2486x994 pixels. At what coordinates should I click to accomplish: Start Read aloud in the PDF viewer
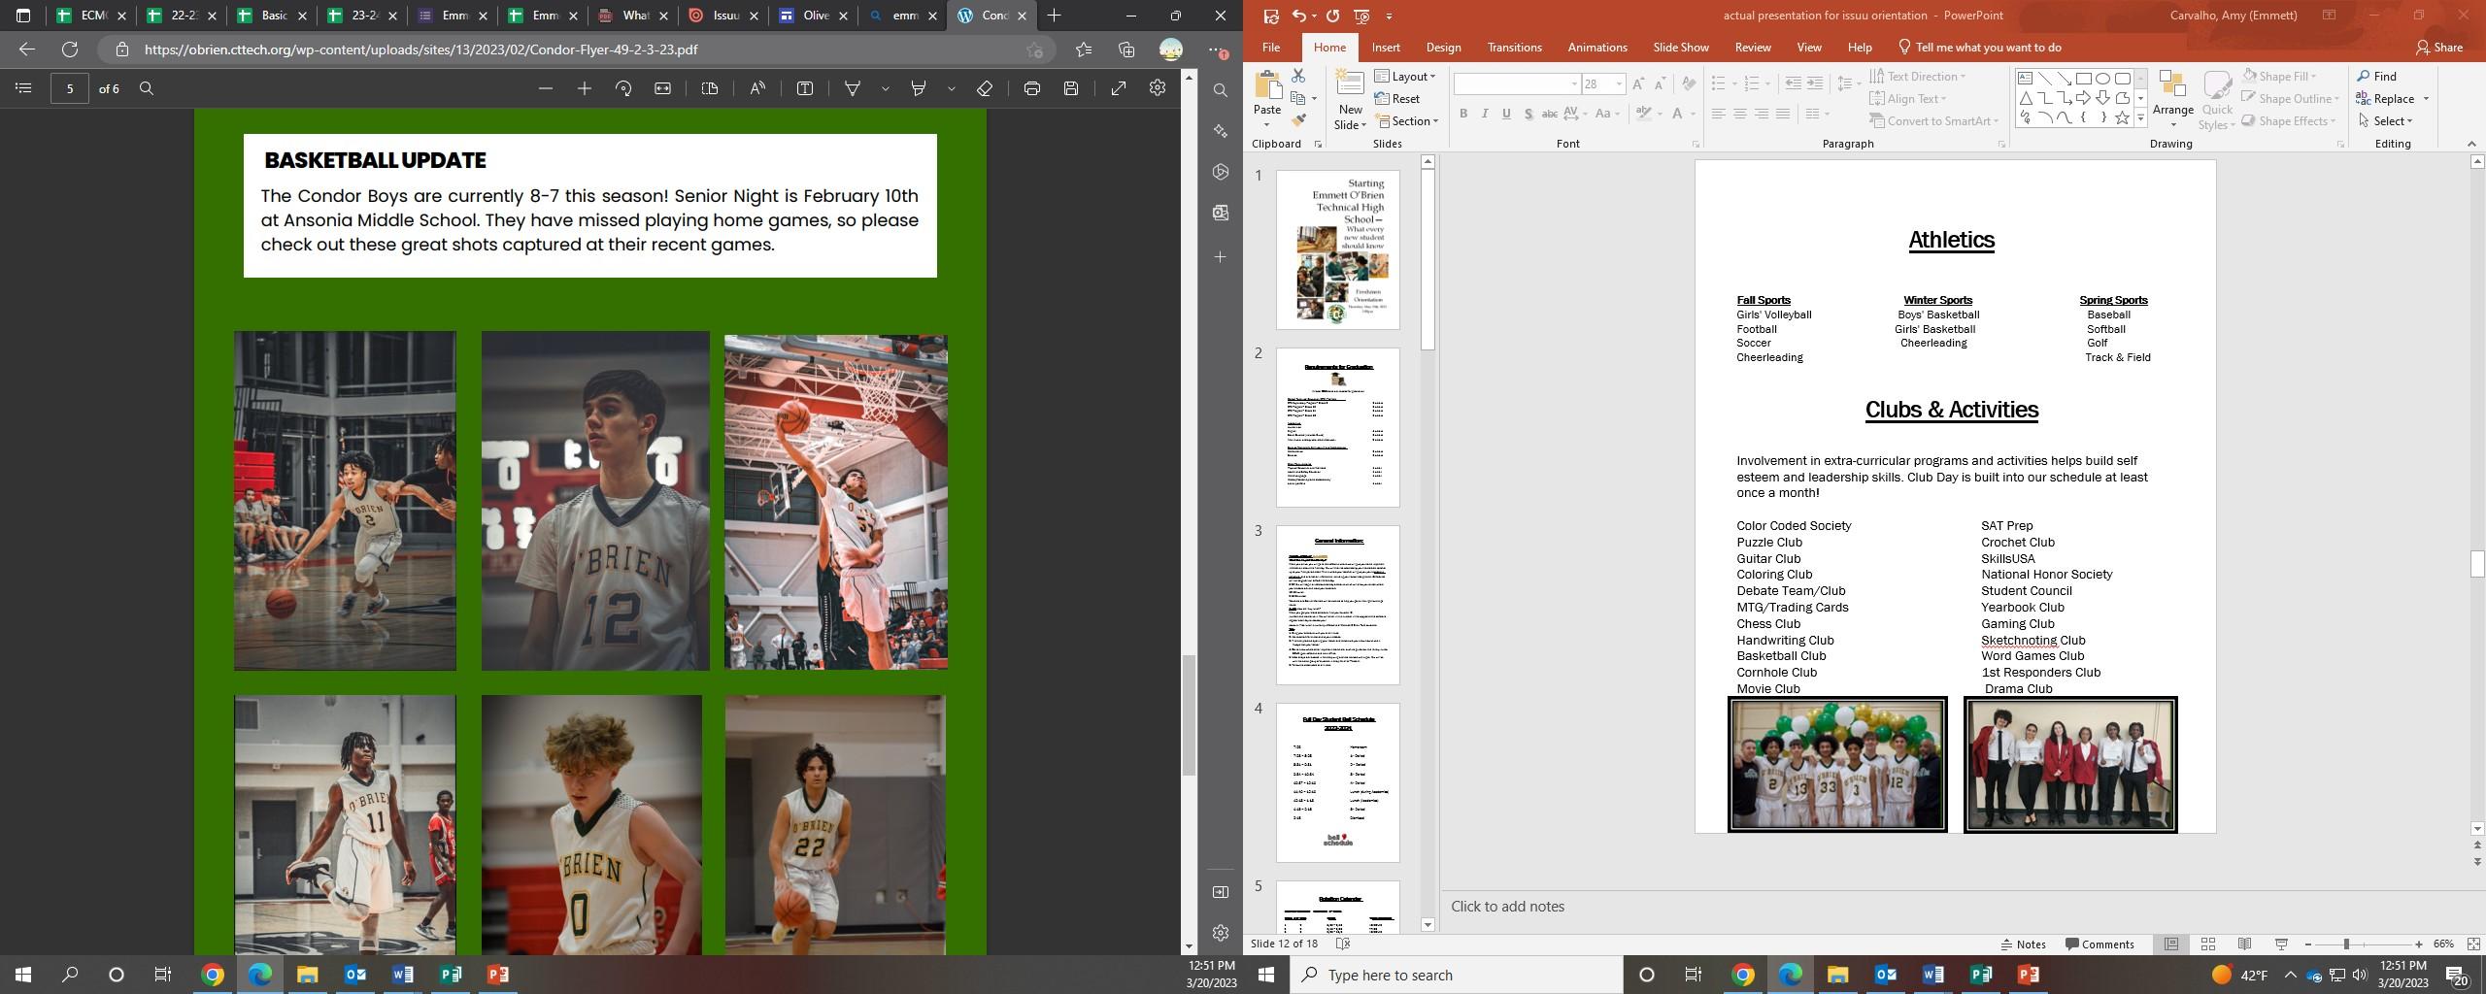coord(757,88)
